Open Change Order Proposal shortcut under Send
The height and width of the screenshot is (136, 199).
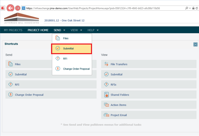51,95
